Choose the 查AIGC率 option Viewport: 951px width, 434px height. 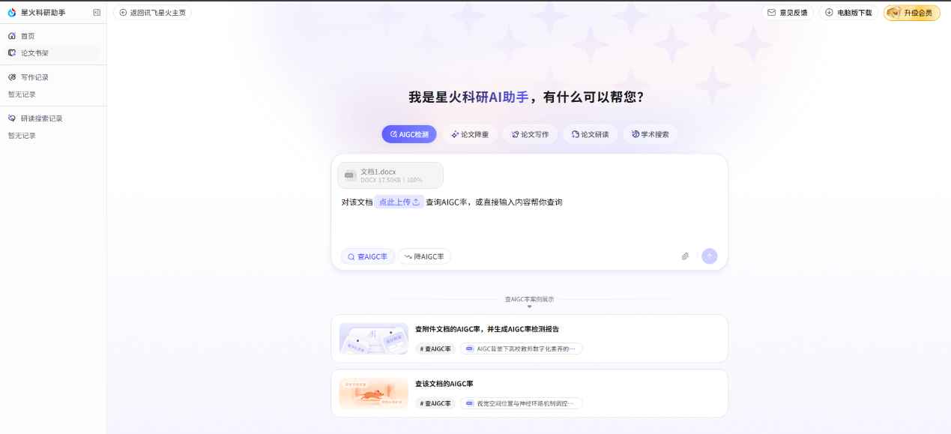367,256
